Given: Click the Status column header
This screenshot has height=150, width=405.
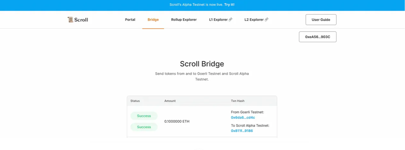Looking at the screenshot, I should pos(135,101).
